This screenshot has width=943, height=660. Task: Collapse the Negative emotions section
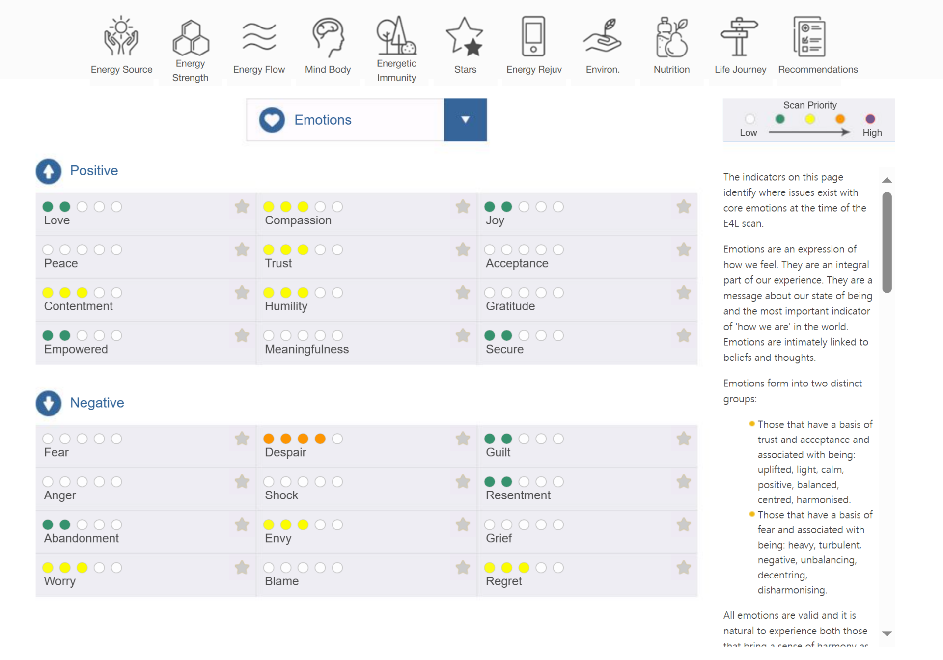tap(49, 403)
